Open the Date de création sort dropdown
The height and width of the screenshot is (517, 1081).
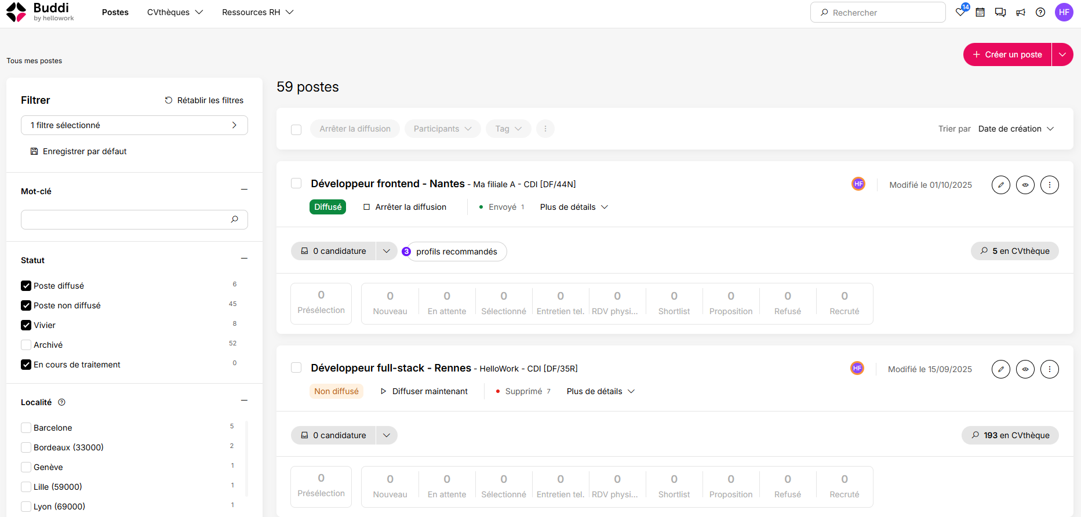coord(1016,129)
